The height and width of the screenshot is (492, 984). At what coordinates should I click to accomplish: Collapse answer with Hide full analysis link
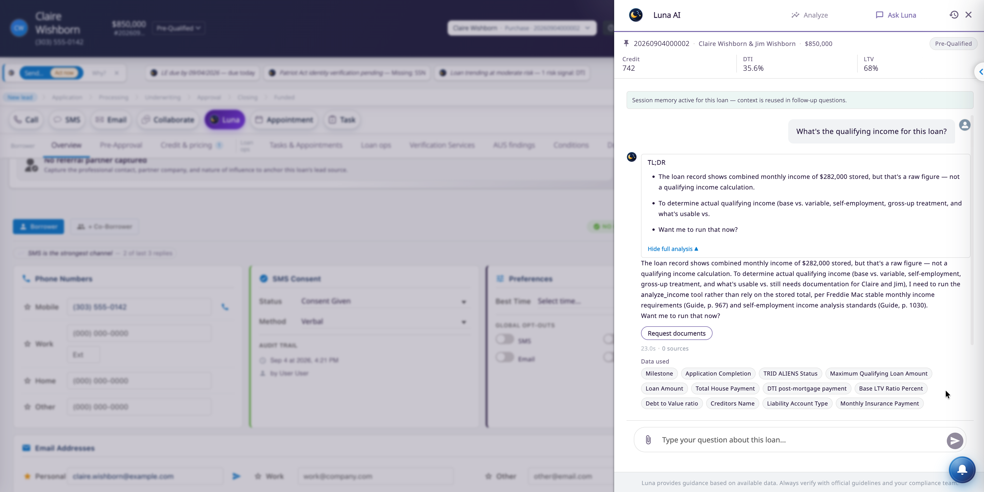click(673, 249)
